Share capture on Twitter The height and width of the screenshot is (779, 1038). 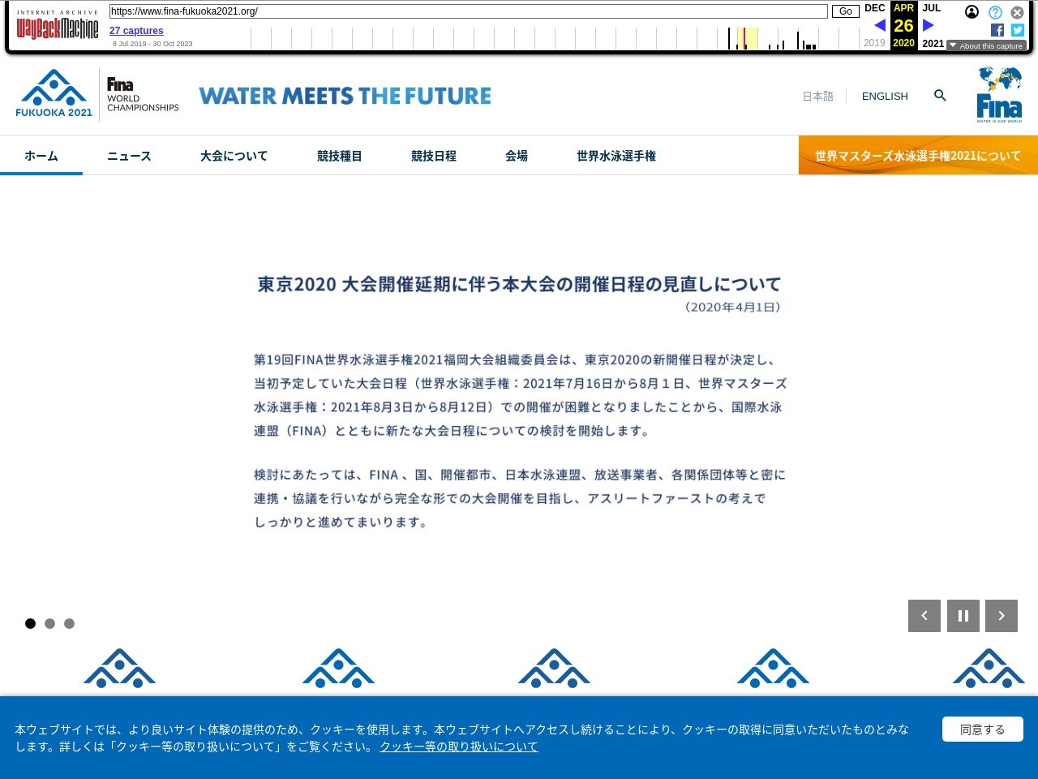pos(1018,30)
